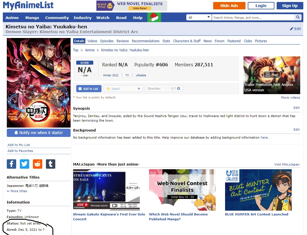Click the search magnifier icon
307x235 pixels.
pos(298,17)
